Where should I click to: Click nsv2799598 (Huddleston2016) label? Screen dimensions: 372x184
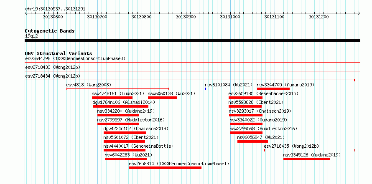pyautogui.click(x=264, y=129)
